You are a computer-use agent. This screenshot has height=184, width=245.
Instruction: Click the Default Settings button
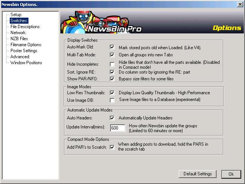tap(197, 174)
